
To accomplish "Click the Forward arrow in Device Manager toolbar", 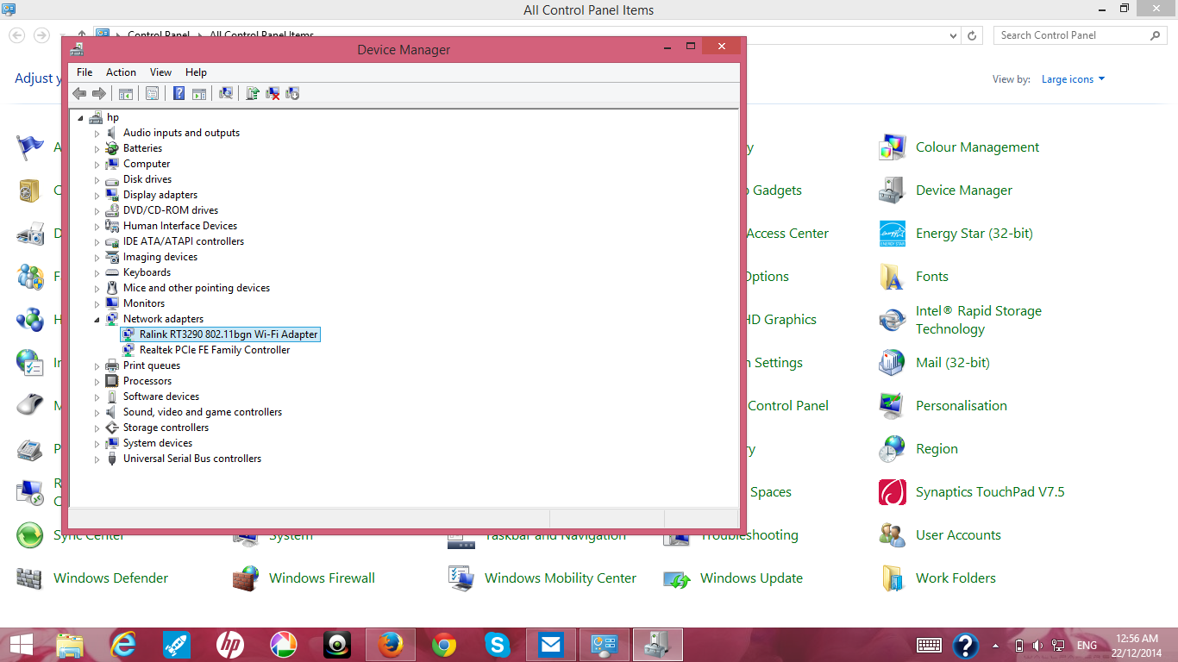I will (x=99, y=93).
